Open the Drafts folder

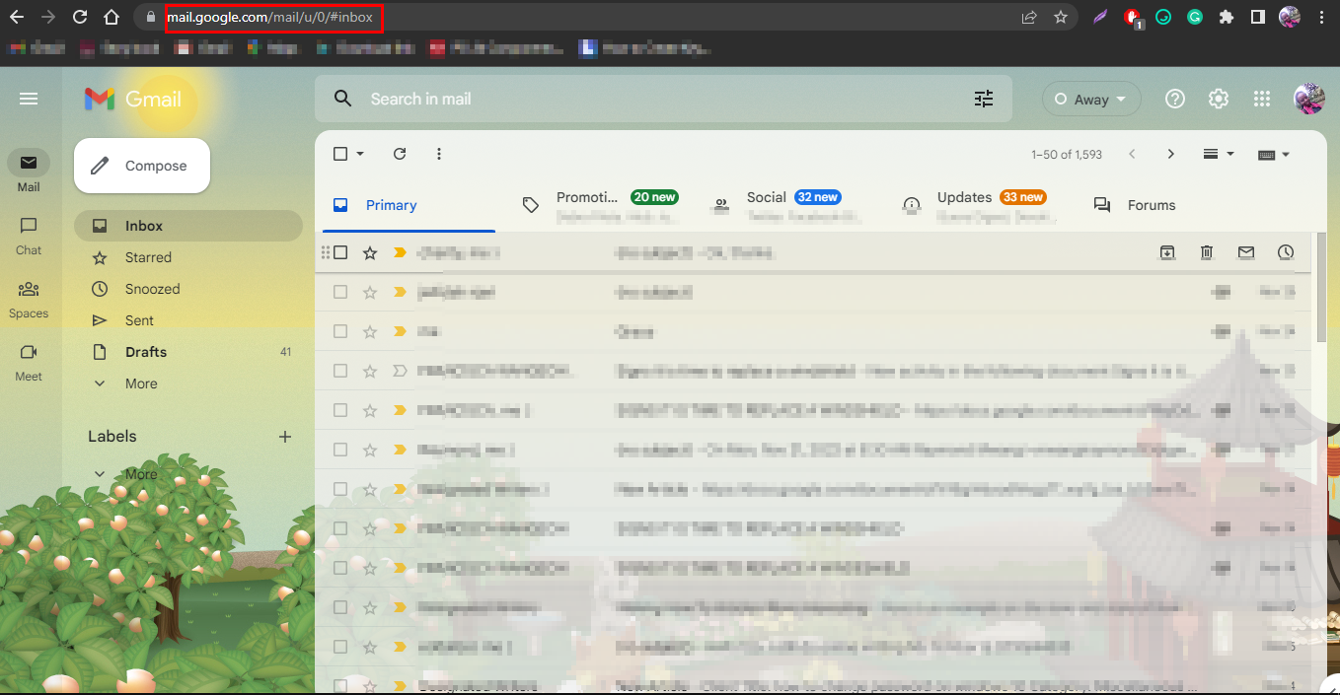pyautogui.click(x=188, y=352)
